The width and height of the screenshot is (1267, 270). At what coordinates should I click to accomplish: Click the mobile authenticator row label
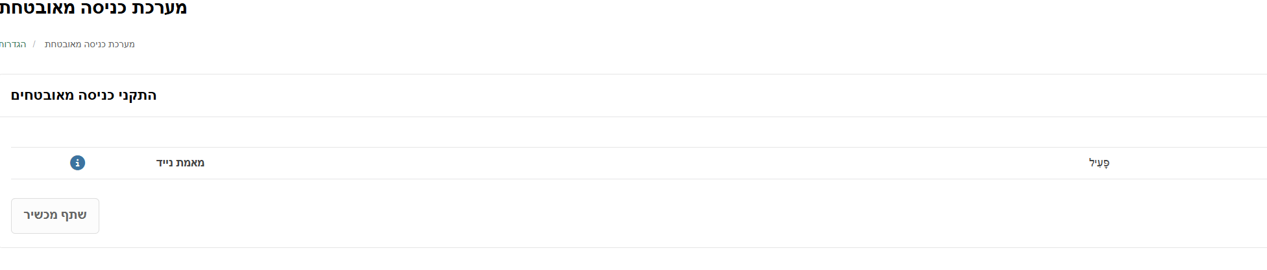[180, 163]
